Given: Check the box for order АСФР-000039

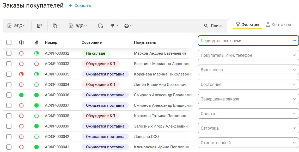Looking at the screenshot, I should tap(9, 126).
